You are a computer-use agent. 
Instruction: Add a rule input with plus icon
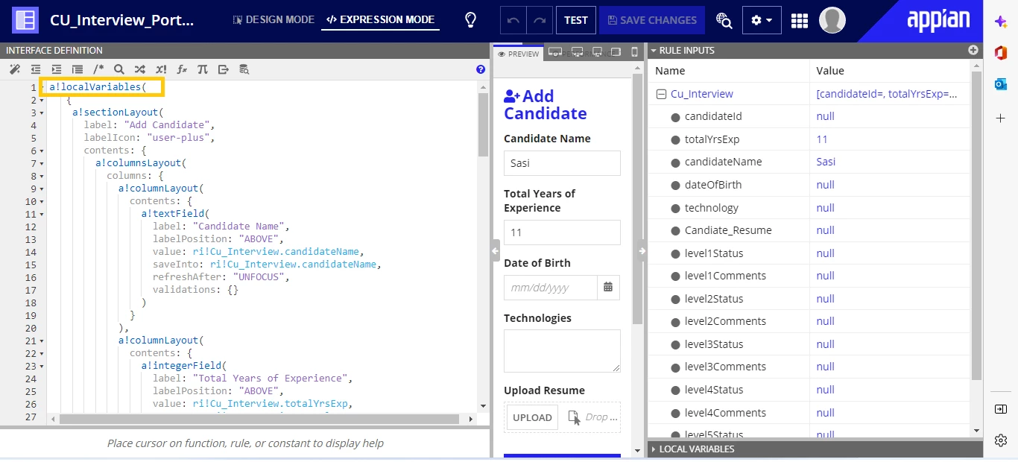pyautogui.click(x=973, y=50)
